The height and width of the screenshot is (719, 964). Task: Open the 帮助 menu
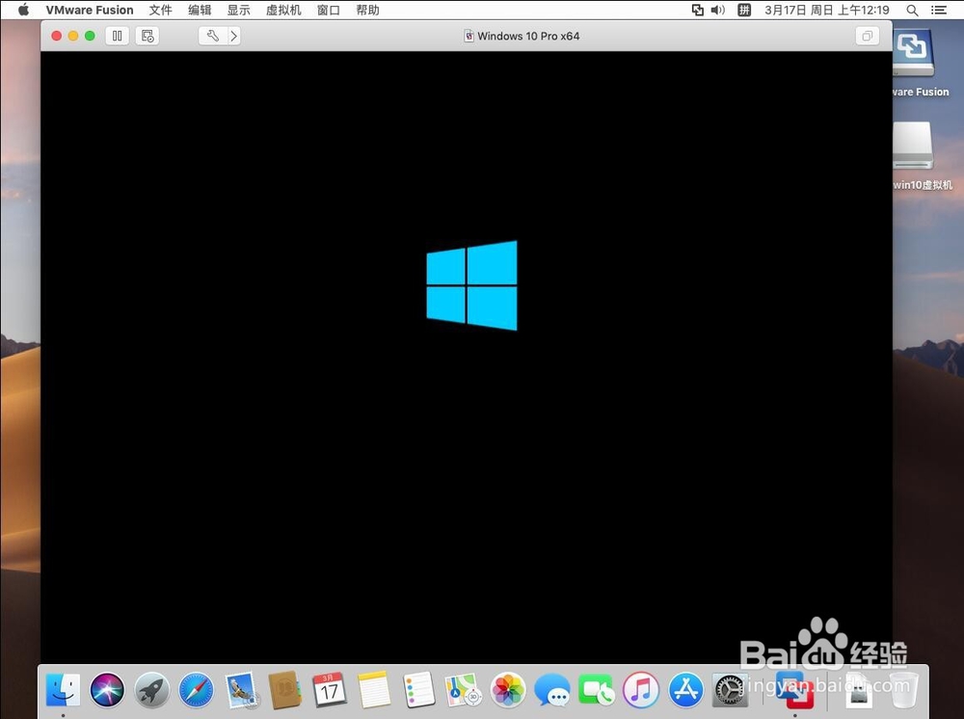367,10
